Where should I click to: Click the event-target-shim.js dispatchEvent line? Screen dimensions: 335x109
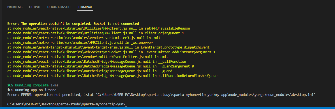coord(108,47)
